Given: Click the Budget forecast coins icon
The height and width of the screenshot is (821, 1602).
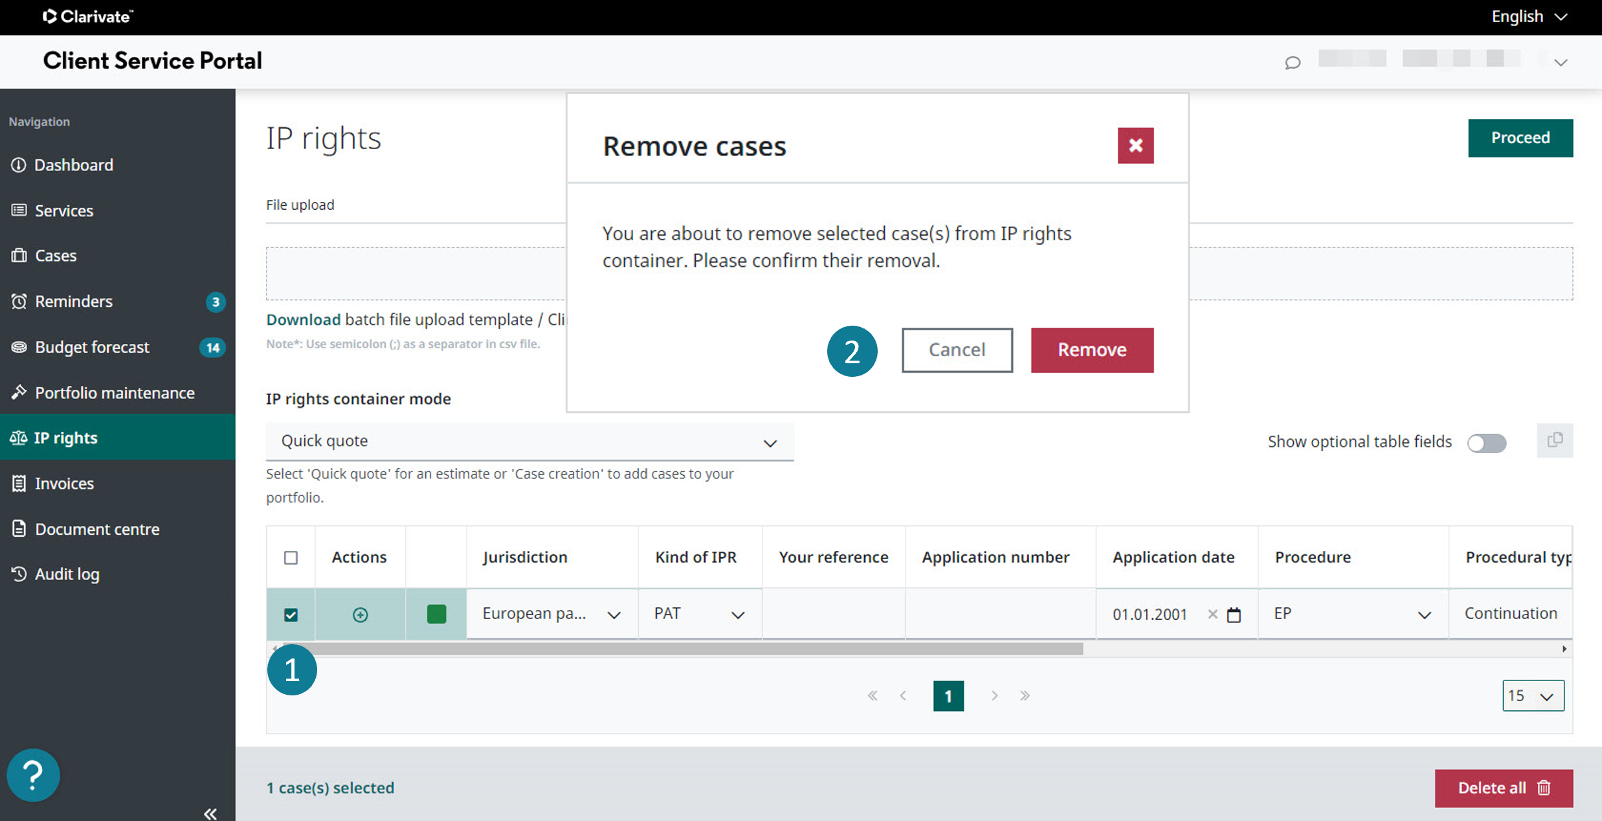Looking at the screenshot, I should (x=19, y=347).
